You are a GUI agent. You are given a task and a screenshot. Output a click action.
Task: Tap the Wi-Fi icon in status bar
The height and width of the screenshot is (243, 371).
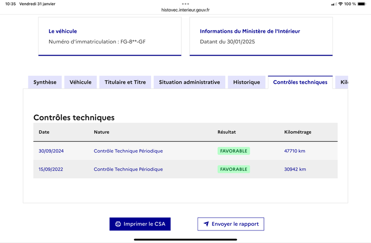pyautogui.click(x=340, y=4)
